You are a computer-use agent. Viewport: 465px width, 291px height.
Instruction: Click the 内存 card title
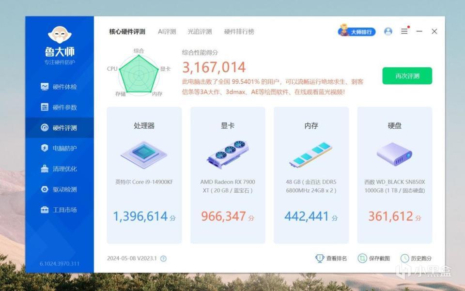pyautogui.click(x=311, y=125)
